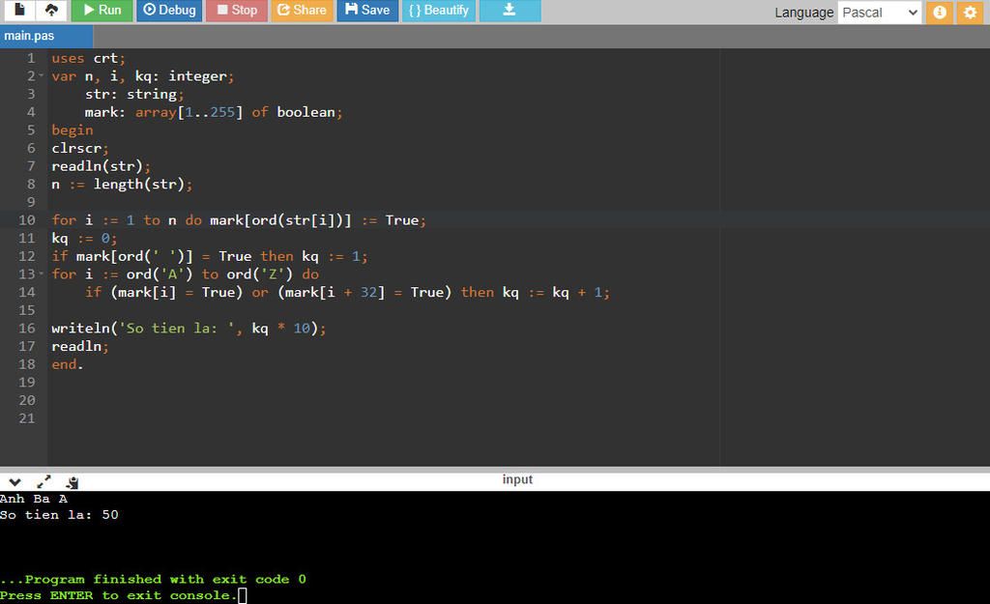Place cursor on line 1 'uses crt;'
Viewport: 990px width, 604px height.
pos(88,58)
